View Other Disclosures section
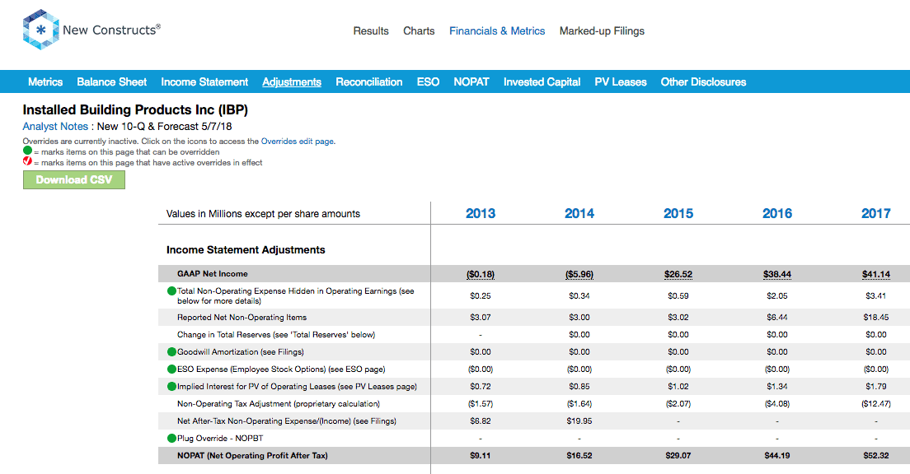910x474 pixels. click(703, 81)
